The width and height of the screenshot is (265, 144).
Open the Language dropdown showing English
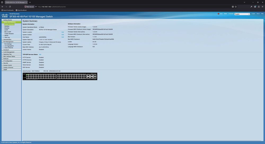pyautogui.click(x=242, y=14)
